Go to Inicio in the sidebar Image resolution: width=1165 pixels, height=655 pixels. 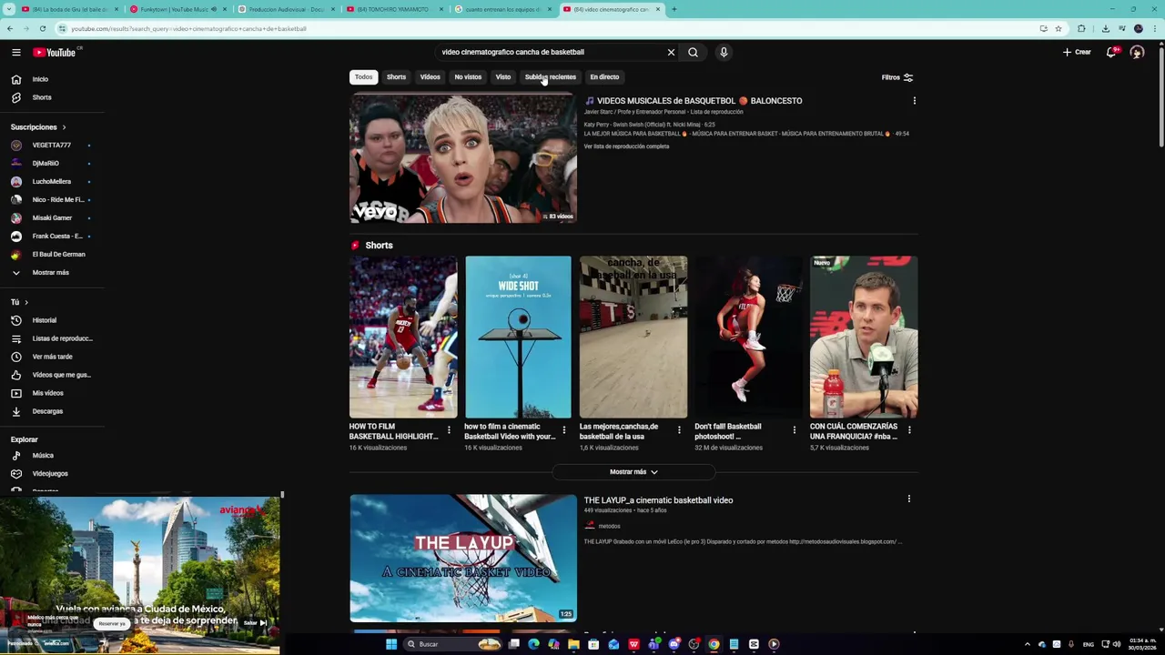(40, 79)
